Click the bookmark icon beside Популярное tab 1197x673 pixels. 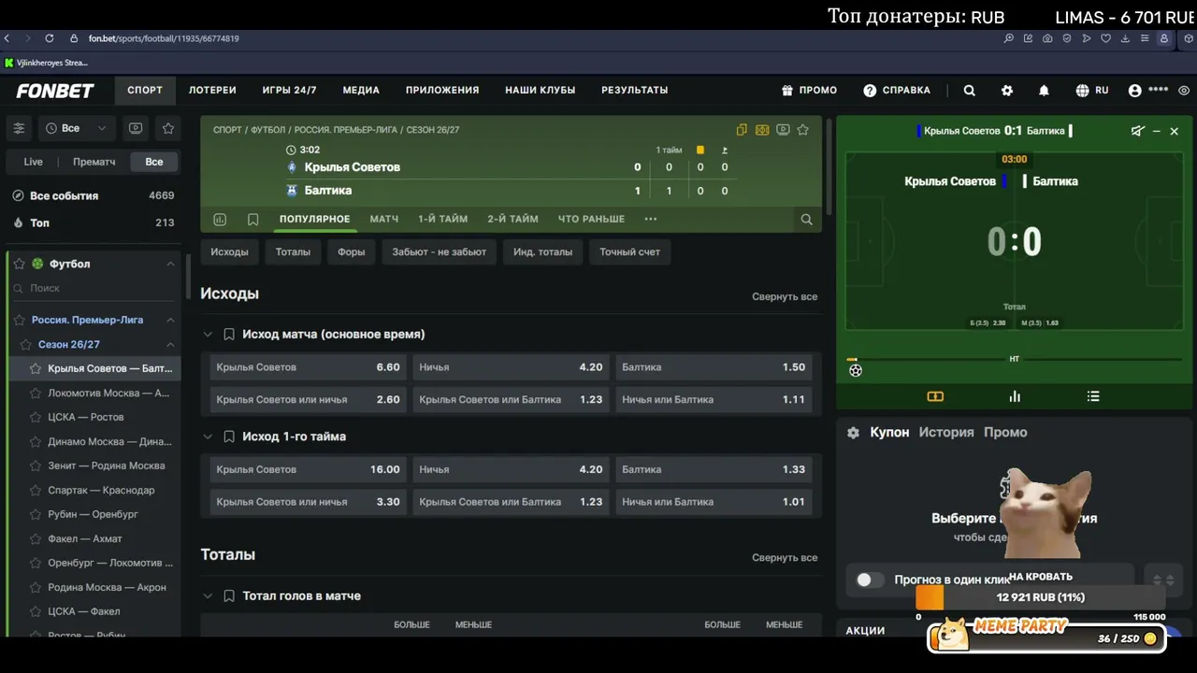pyautogui.click(x=252, y=220)
